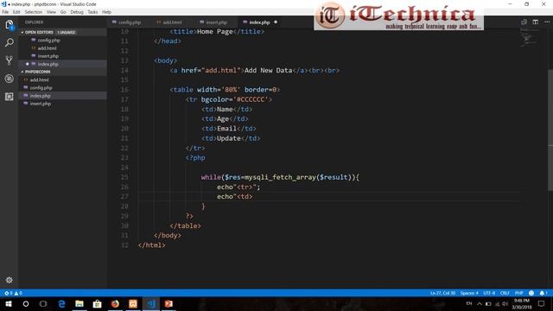Open the Extensions view
The image size is (553, 311).
10,96
